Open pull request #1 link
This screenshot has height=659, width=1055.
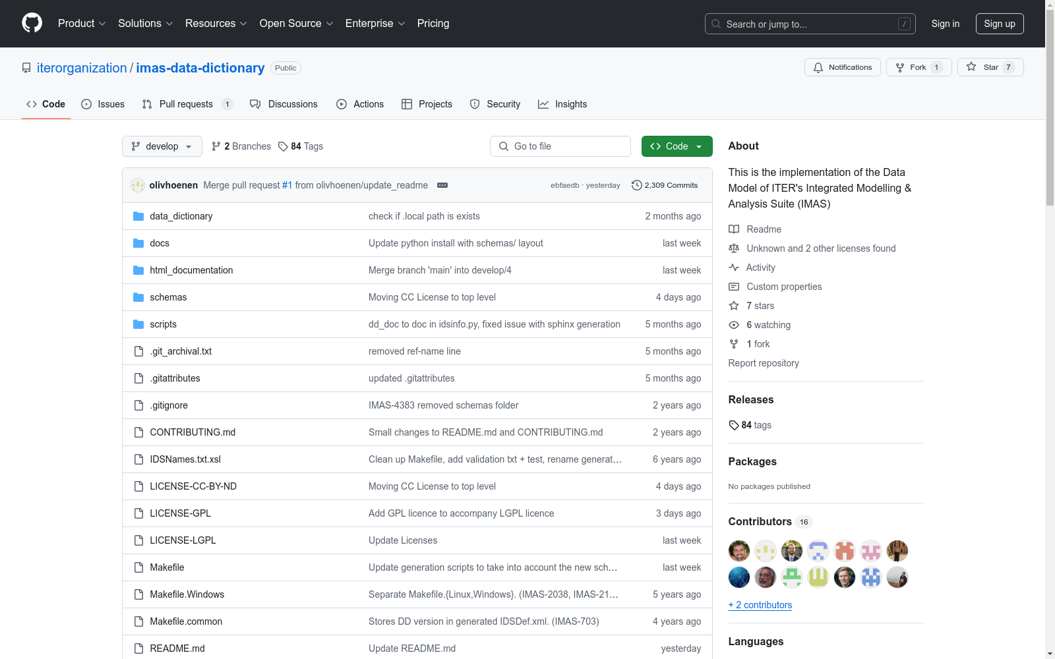287,185
